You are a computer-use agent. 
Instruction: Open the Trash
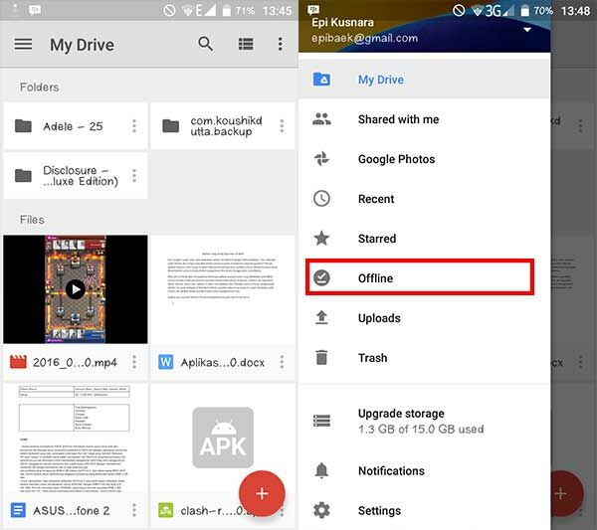tap(425, 358)
